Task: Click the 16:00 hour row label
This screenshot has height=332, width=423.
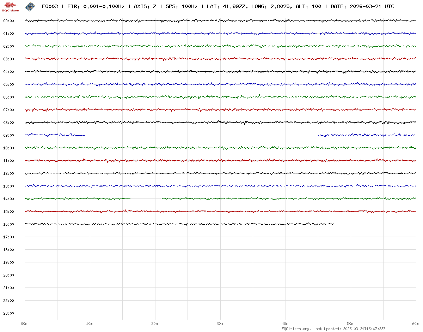Action: pyautogui.click(x=8, y=224)
